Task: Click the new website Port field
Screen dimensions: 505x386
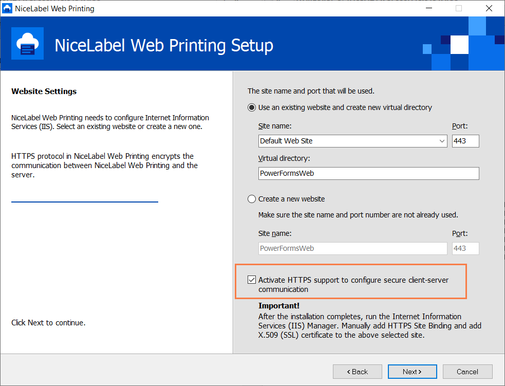Action: click(465, 248)
